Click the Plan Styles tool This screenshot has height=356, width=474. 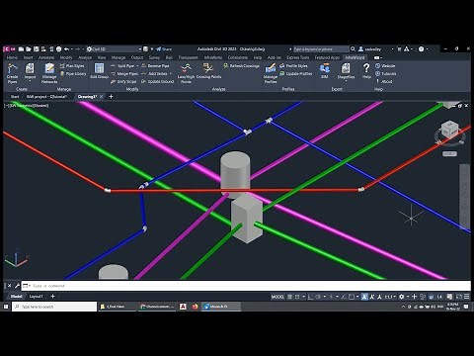point(72,66)
